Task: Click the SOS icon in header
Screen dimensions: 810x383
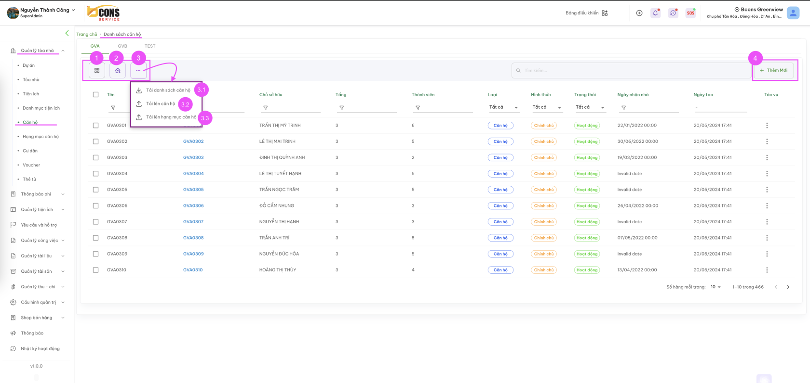Action: 690,13
